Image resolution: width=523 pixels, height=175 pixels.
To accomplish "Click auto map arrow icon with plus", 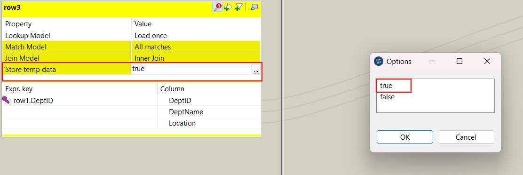I will point(228,7).
